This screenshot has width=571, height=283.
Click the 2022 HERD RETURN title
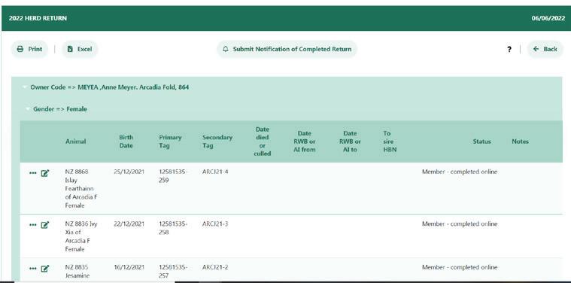(x=38, y=18)
